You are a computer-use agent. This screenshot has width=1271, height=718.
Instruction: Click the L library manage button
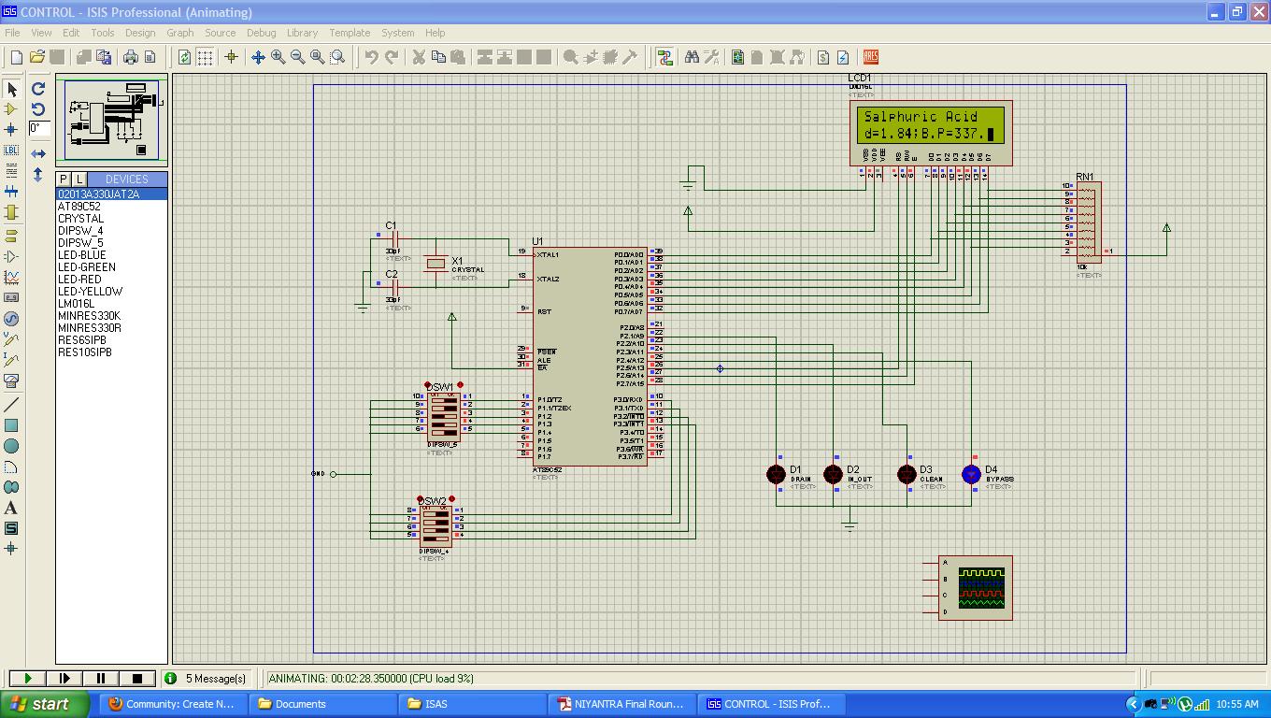click(79, 179)
